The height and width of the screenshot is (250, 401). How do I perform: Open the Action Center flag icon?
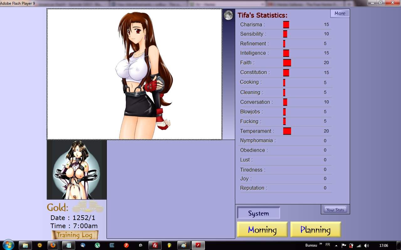(344, 246)
